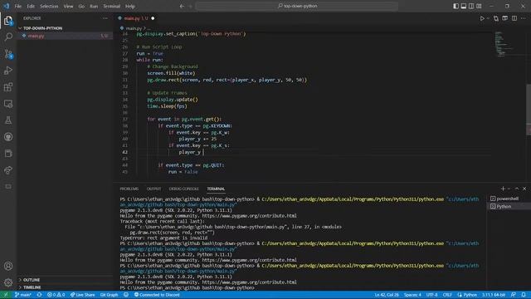The image size is (531, 299).
Task: Open errors and warnings count in status bar
Action: 56,295
